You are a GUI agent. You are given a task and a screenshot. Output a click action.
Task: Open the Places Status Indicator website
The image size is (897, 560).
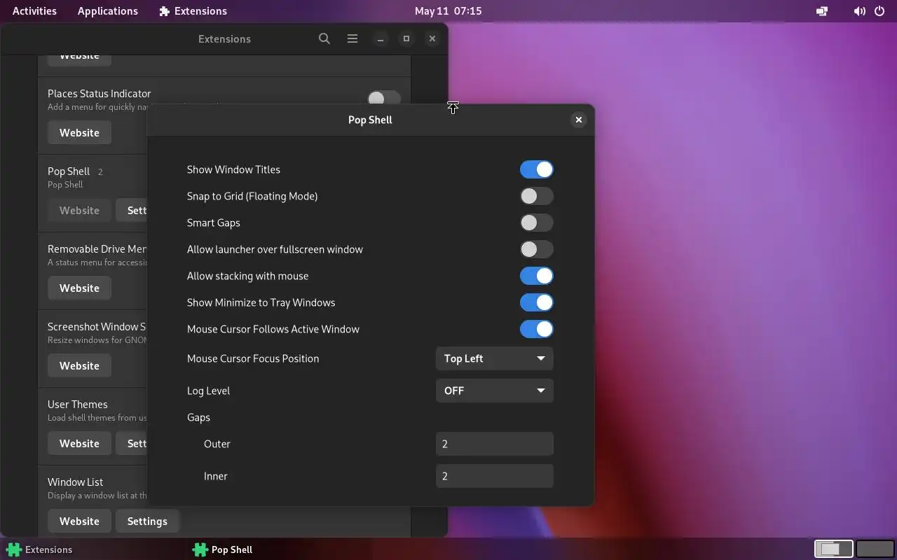coord(79,132)
